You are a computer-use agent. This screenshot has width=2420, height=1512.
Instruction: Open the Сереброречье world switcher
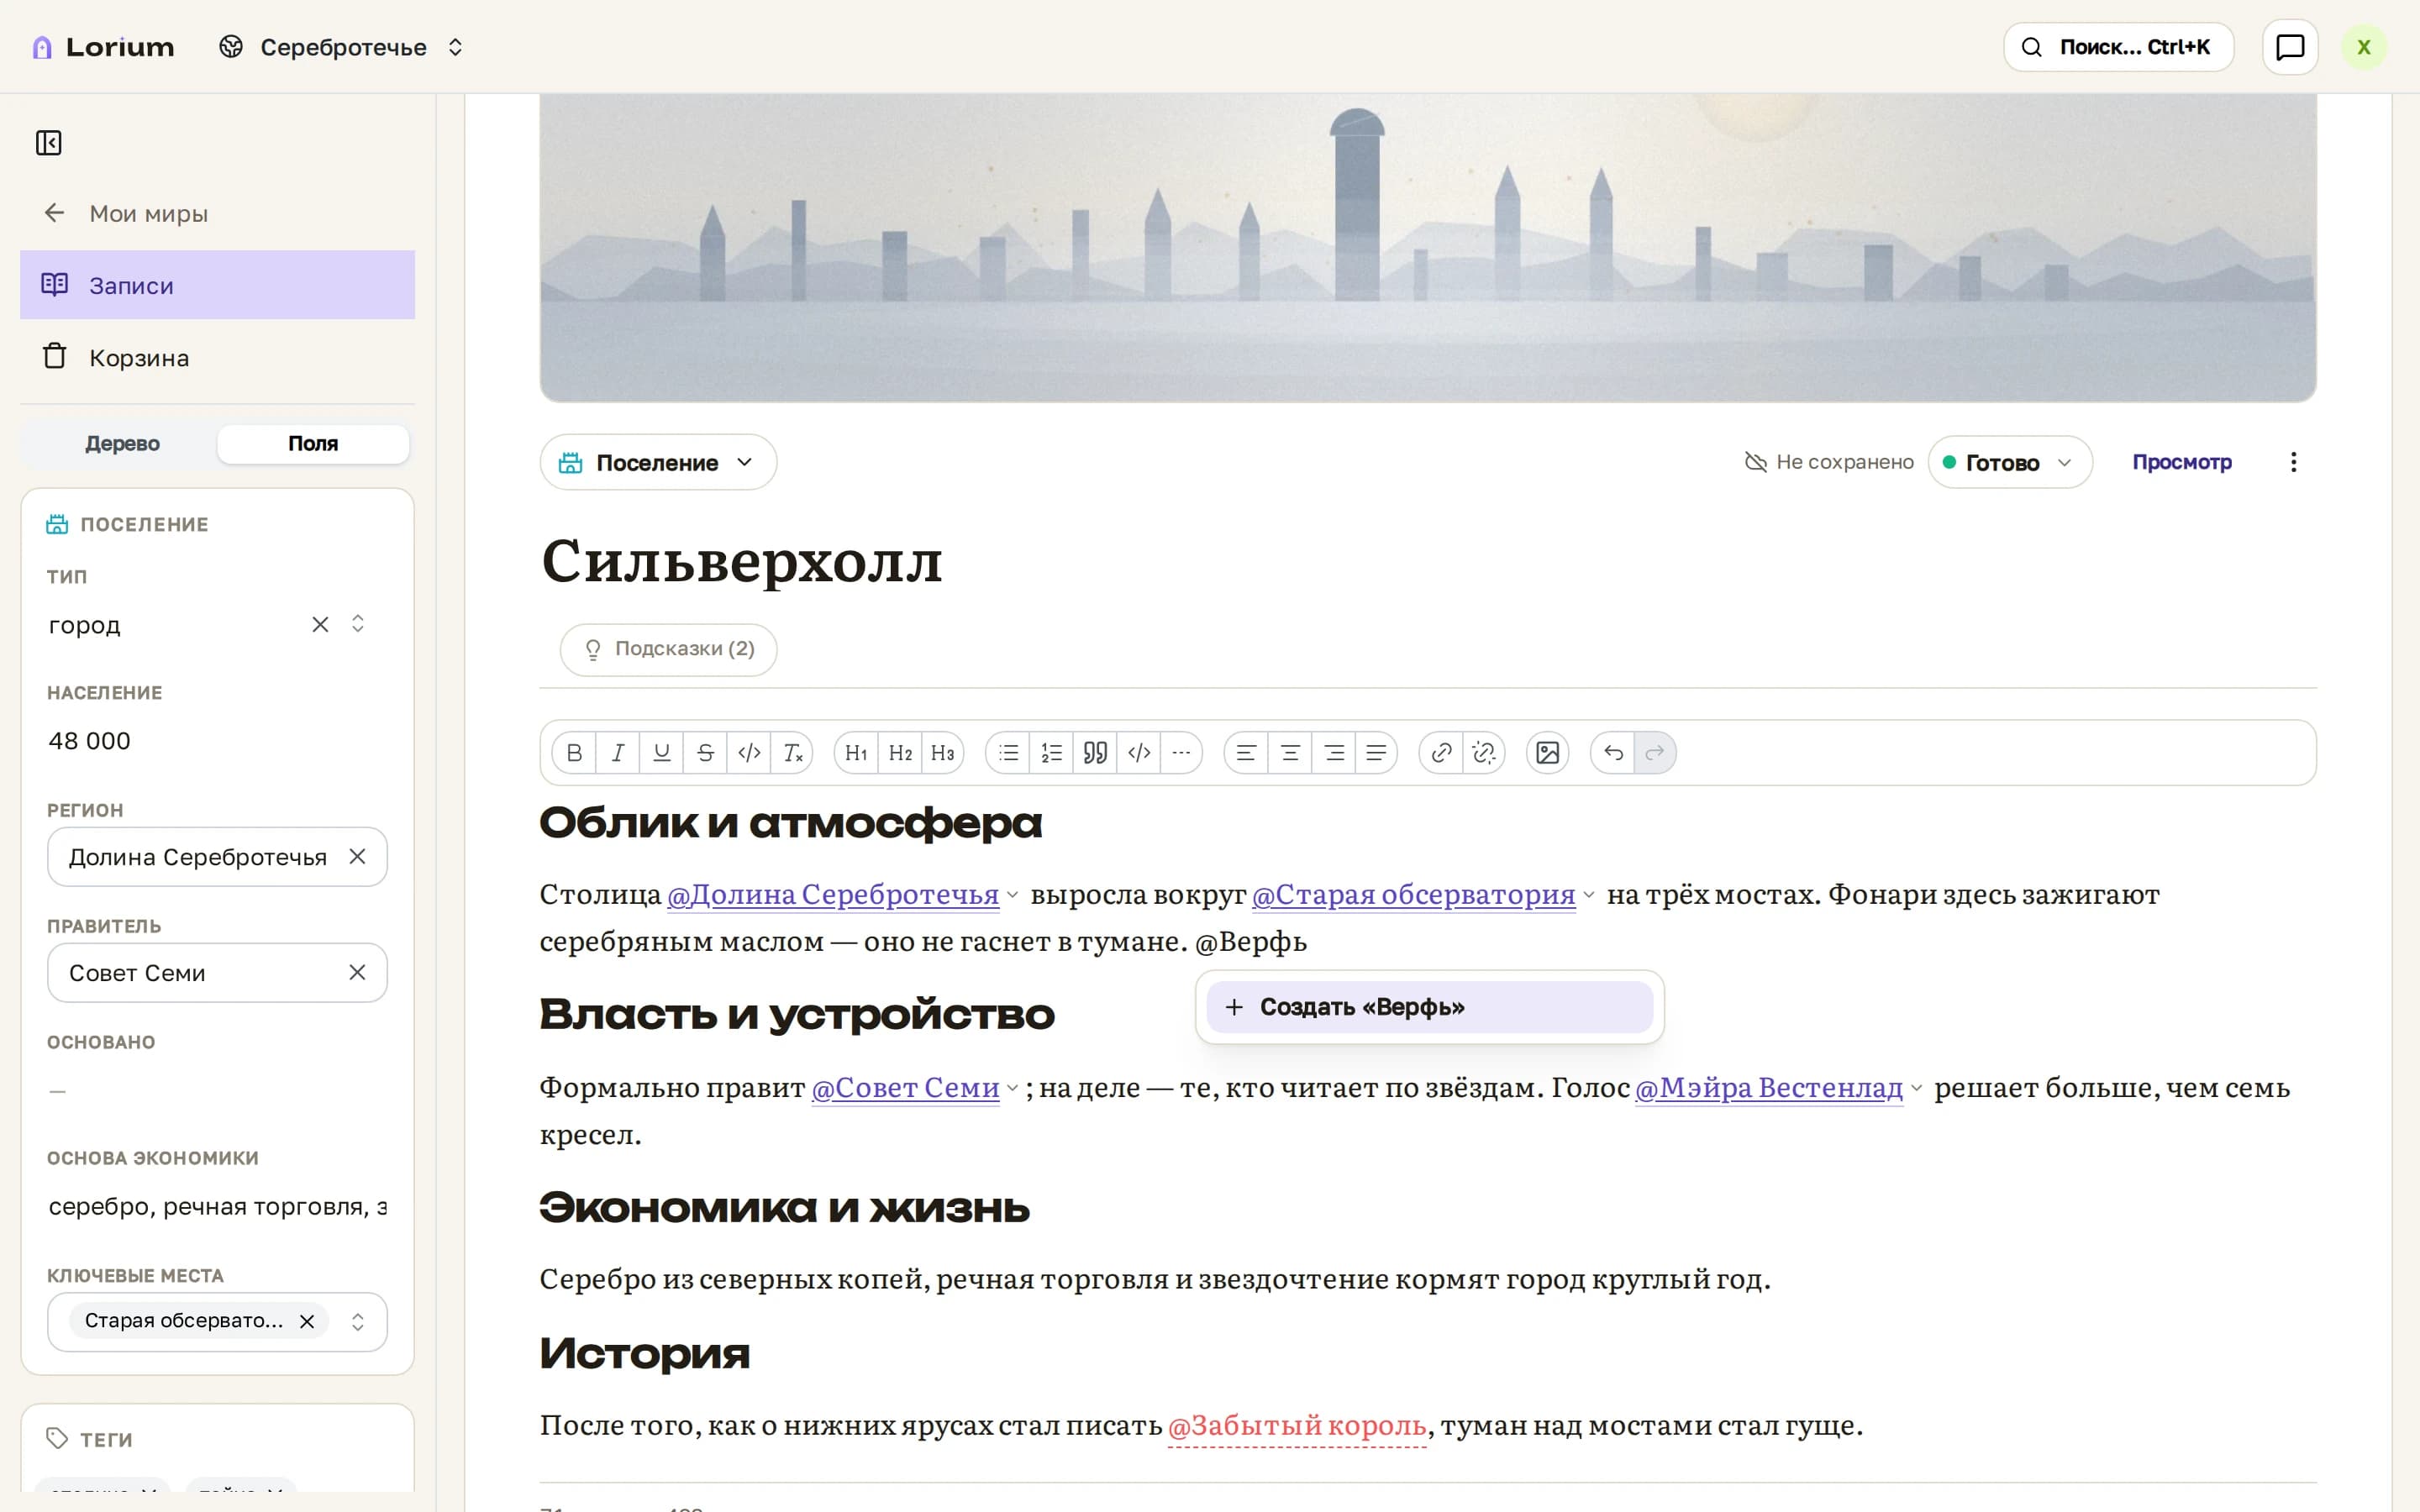[x=342, y=47]
